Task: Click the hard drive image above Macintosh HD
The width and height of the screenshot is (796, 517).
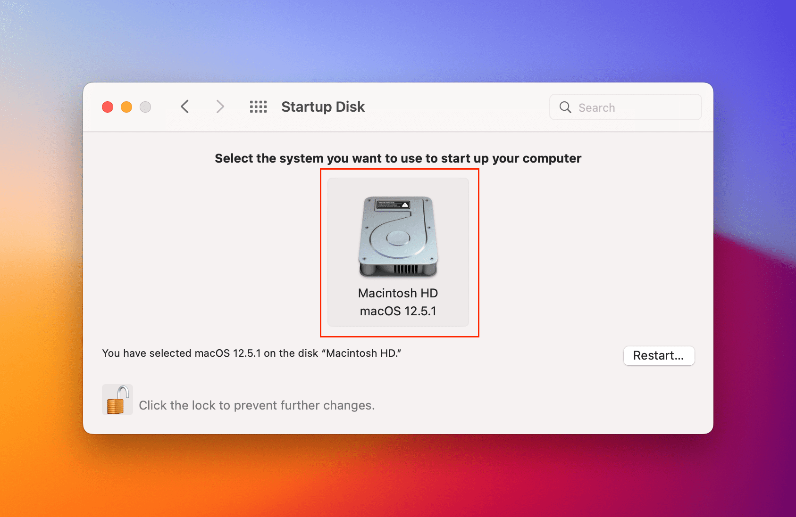Action: (398, 236)
